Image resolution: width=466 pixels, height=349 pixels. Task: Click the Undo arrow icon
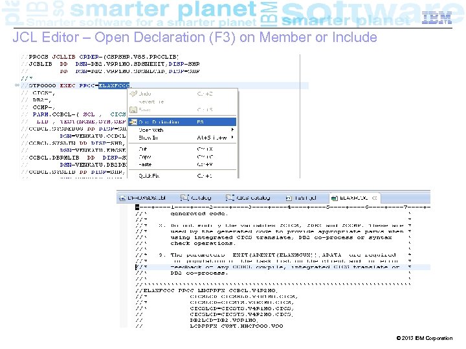tap(133, 94)
